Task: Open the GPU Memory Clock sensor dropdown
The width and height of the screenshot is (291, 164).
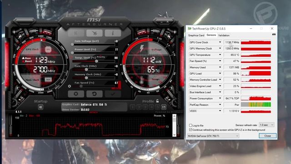Action: tap(220, 48)
